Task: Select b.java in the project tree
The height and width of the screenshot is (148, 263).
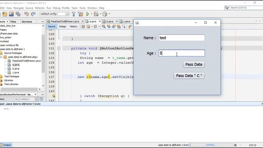Action: tap(16, 69)
